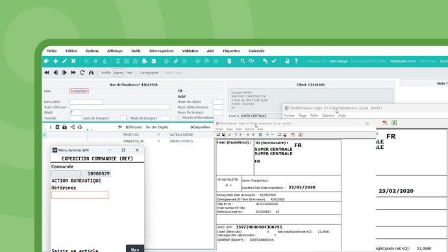
Task: Click the plus icon to add a record
Action: [55, 61]
